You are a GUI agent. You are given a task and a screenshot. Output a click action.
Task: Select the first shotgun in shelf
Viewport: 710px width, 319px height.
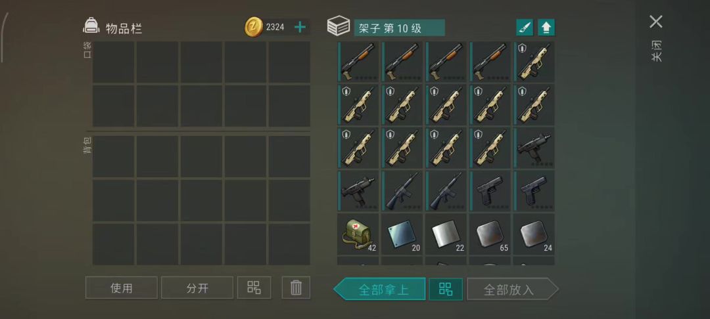point(358,62)
